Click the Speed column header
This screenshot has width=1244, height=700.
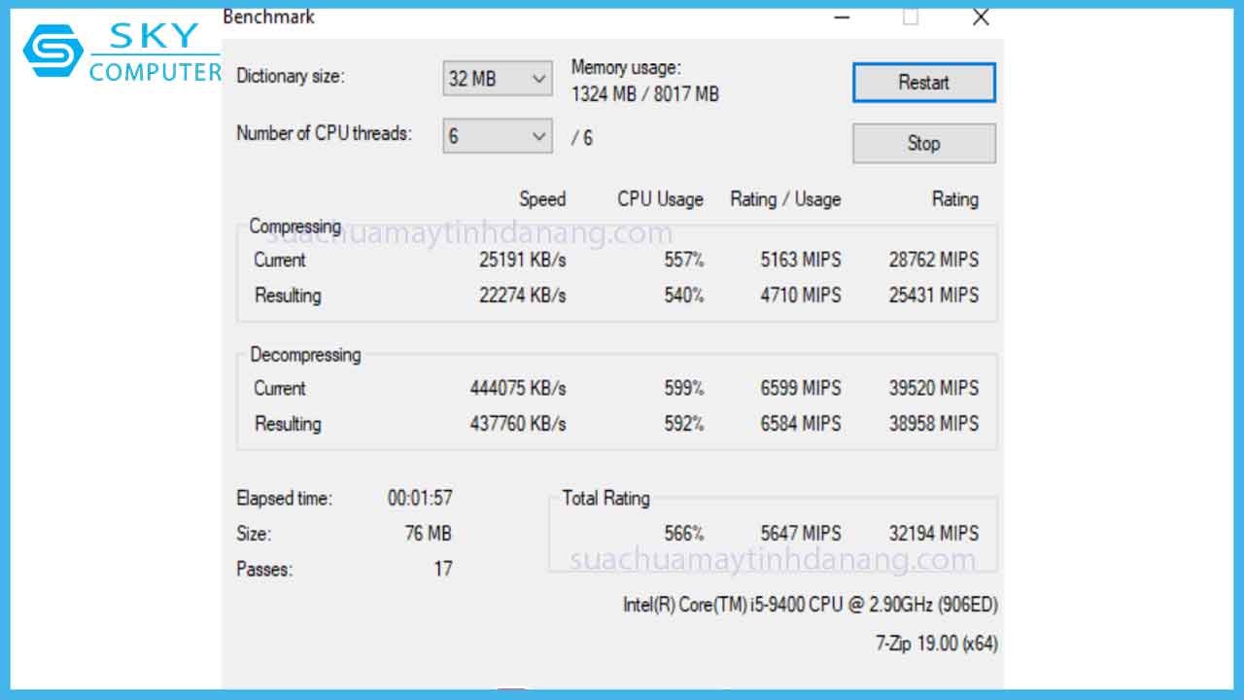pos(542,199)
